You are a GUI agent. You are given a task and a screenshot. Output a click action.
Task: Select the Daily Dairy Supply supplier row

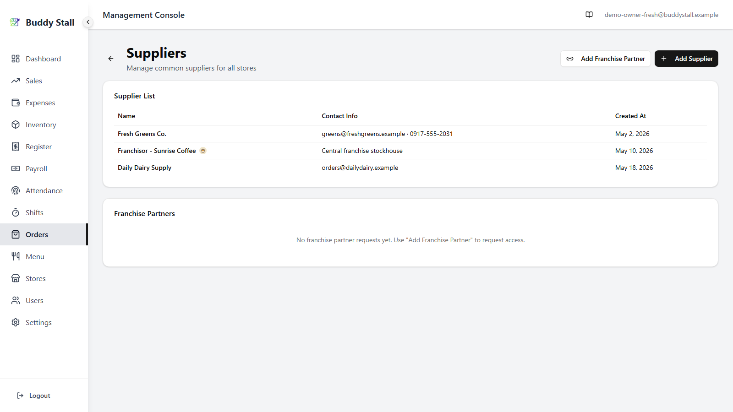410,168
